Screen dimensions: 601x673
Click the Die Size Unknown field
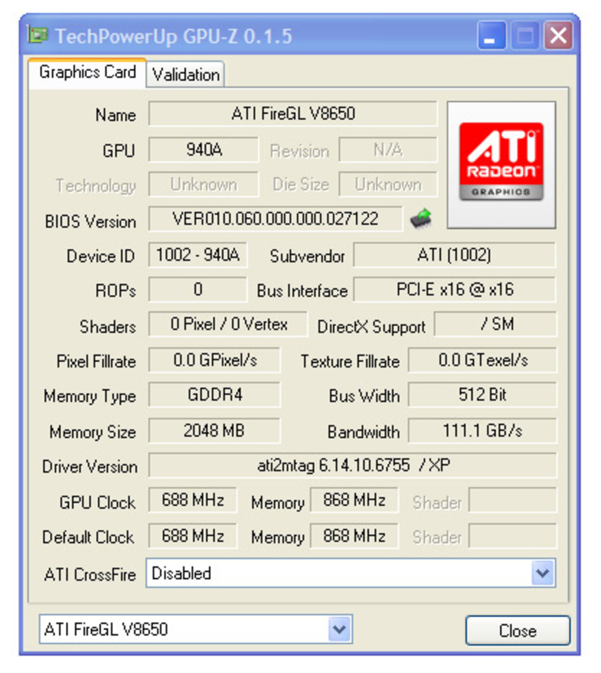[x=388, y=185]
